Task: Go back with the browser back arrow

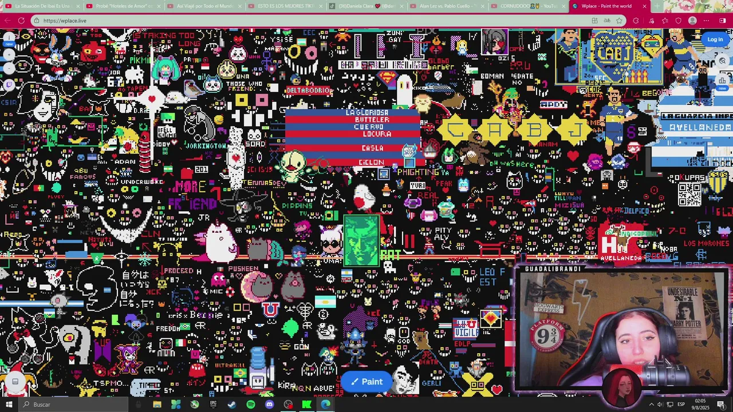Action: [7, 21]
